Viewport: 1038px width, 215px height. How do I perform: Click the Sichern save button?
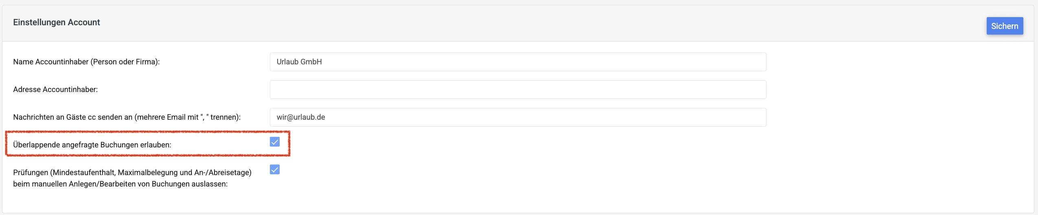coord(1004,26)
